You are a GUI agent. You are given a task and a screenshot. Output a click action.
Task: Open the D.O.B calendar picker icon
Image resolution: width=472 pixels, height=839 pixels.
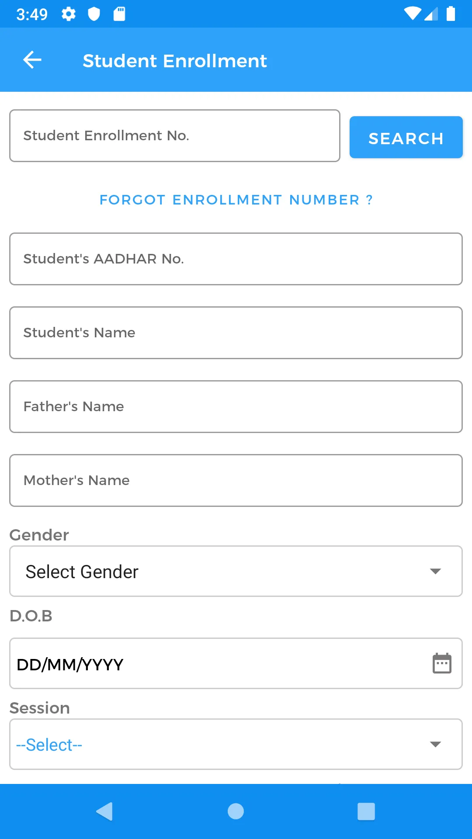point(442,663)
